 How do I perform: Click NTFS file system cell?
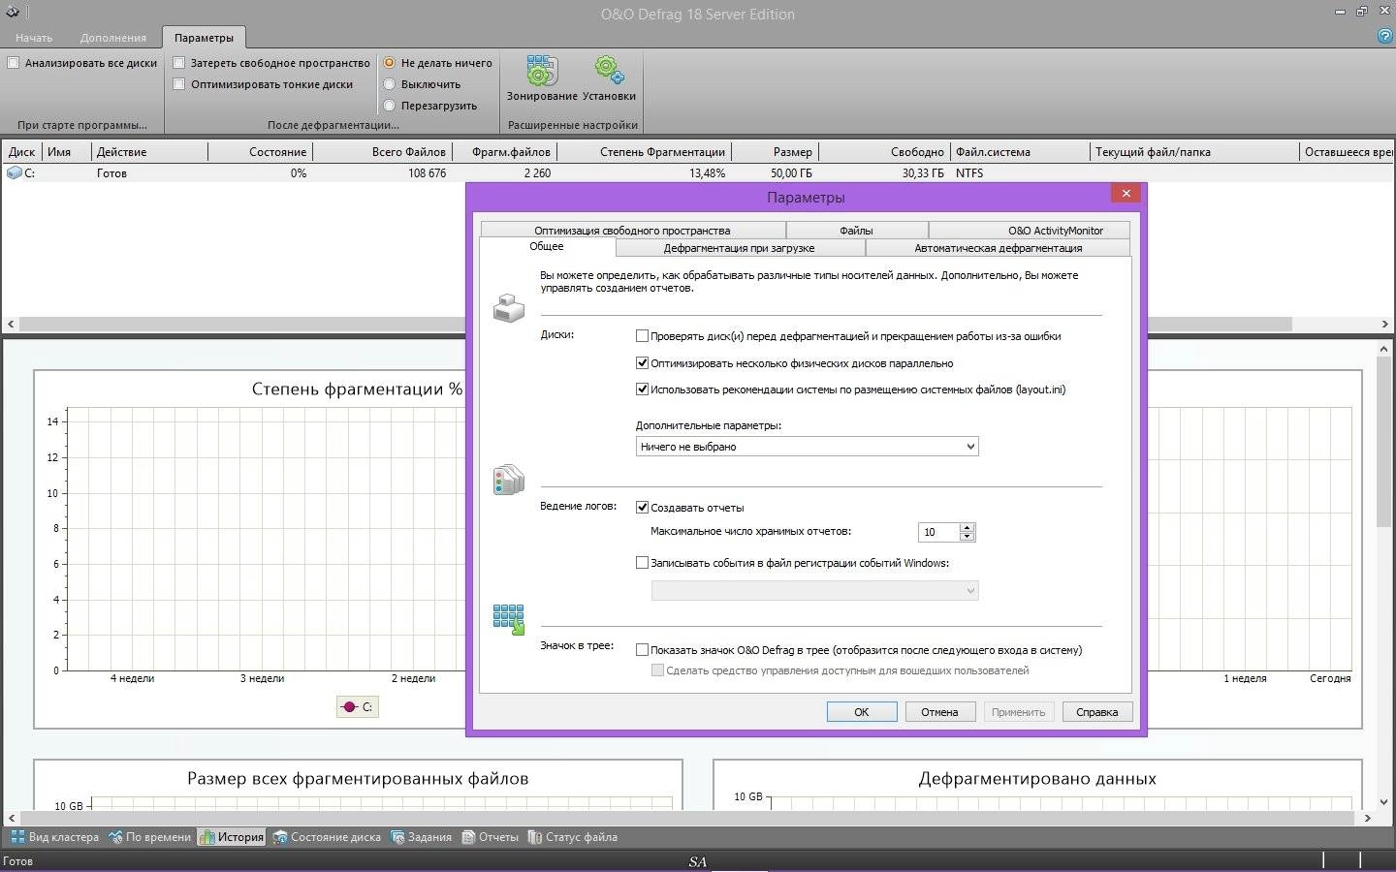[x=969, y=173]
